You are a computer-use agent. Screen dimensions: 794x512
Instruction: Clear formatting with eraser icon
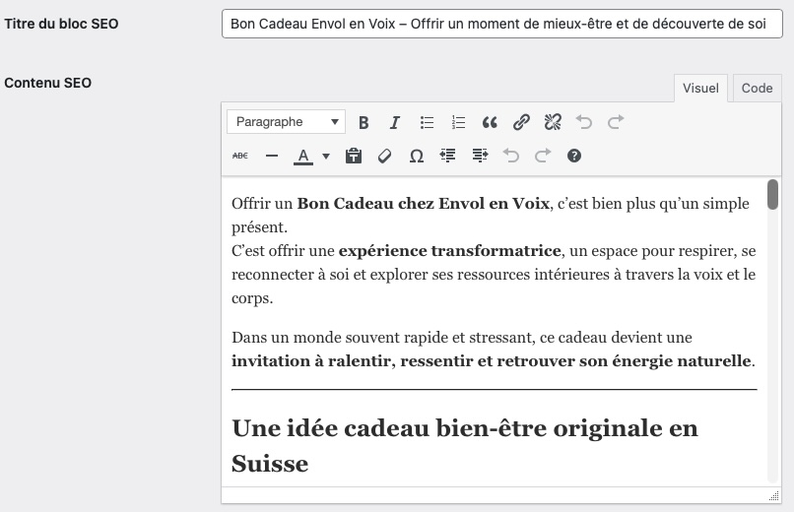coord(385,156)
